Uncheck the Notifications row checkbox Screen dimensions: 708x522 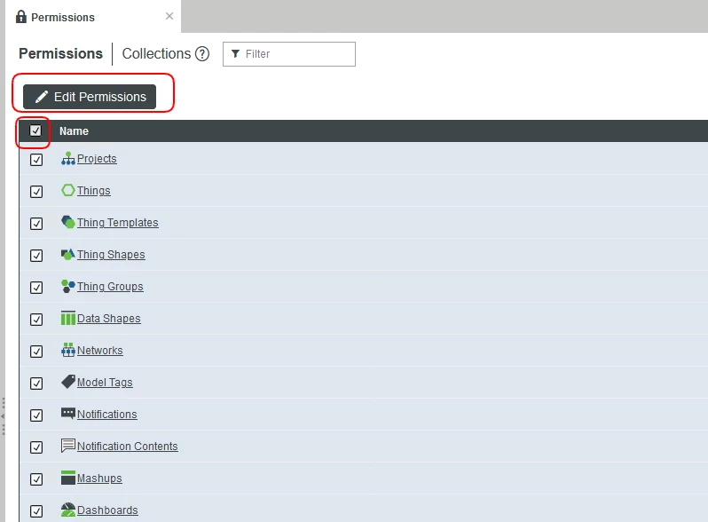pos(36,415)
